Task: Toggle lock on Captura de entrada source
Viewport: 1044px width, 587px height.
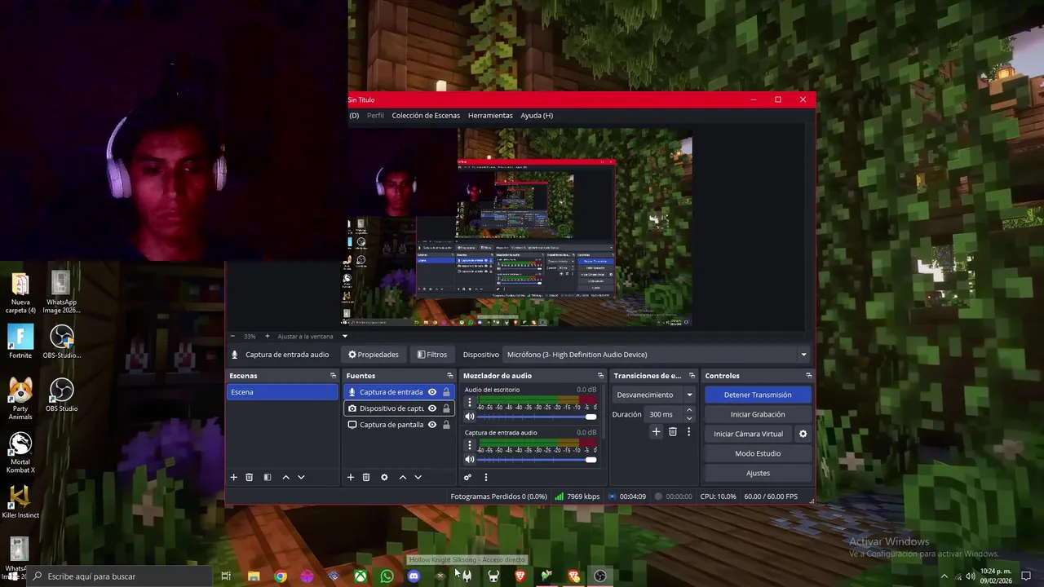Action: (446, 392)
